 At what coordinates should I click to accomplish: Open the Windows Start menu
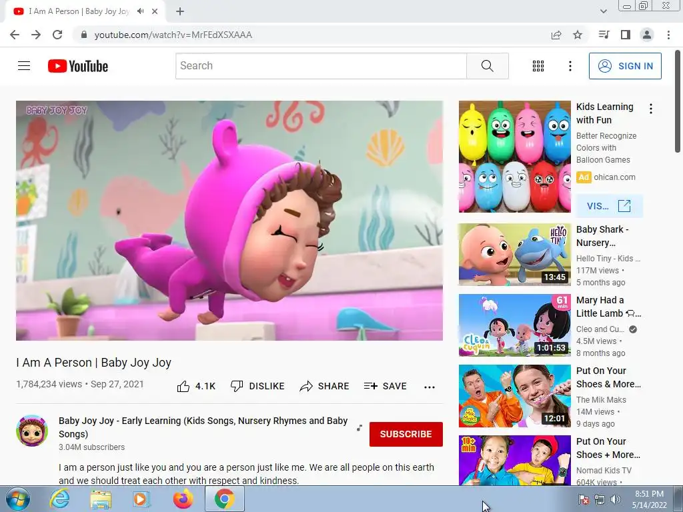point(18,499)
